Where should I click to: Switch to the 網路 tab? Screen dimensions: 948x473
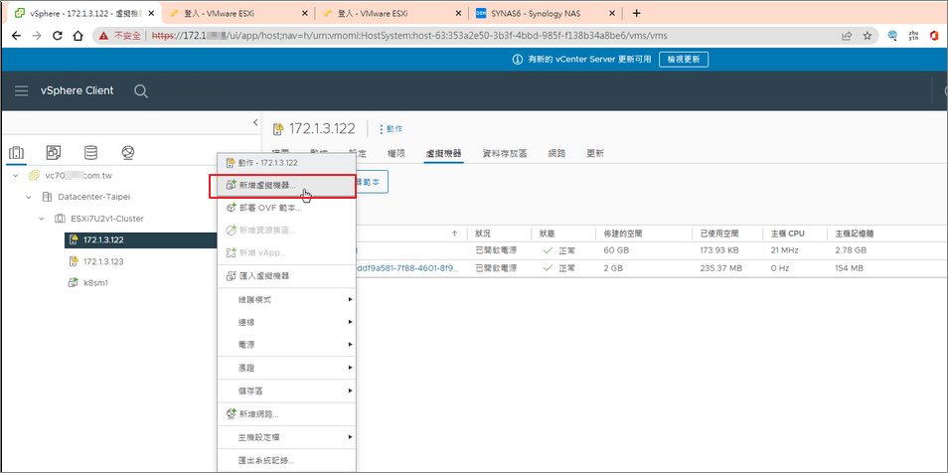click(x=556, y=153)
